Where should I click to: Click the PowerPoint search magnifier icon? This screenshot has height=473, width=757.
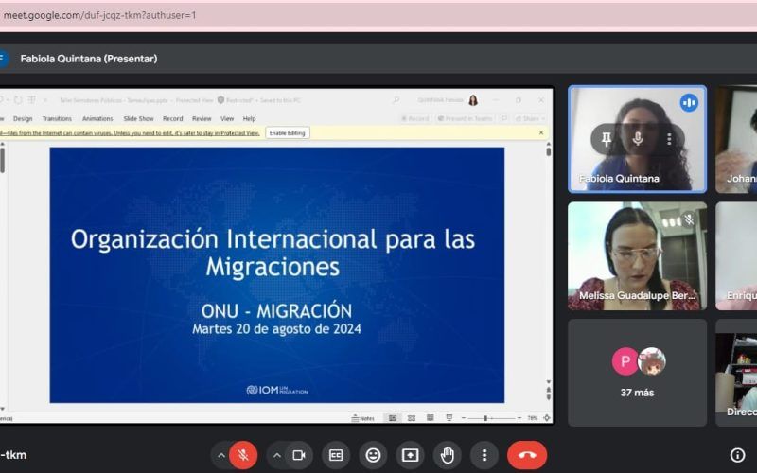[x=396, y=100]
